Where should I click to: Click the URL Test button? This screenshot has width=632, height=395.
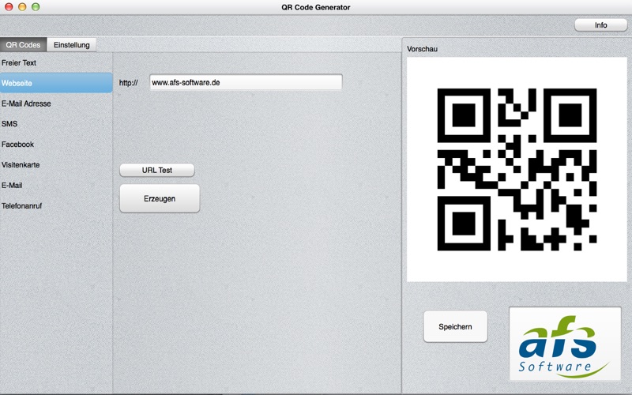pyautogui.click(x=157, y=170)
